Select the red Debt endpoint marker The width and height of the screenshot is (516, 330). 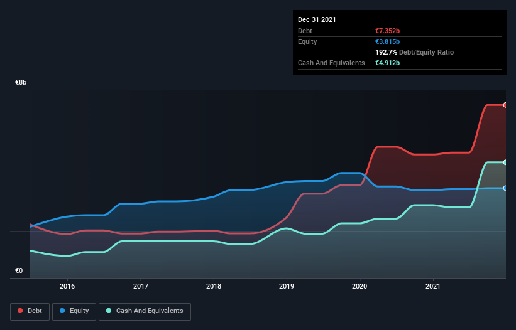(505, 105)
